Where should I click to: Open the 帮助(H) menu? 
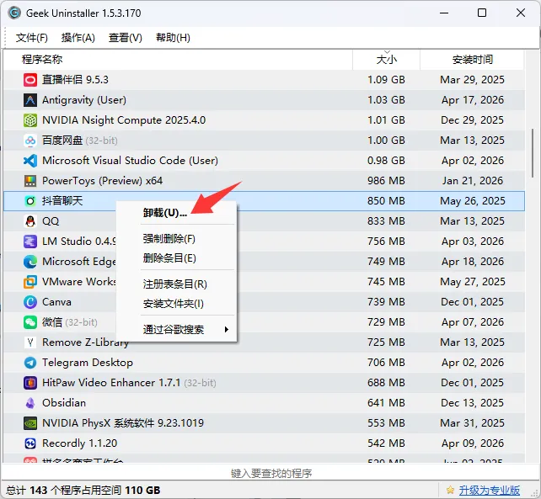tap(173, 38)
